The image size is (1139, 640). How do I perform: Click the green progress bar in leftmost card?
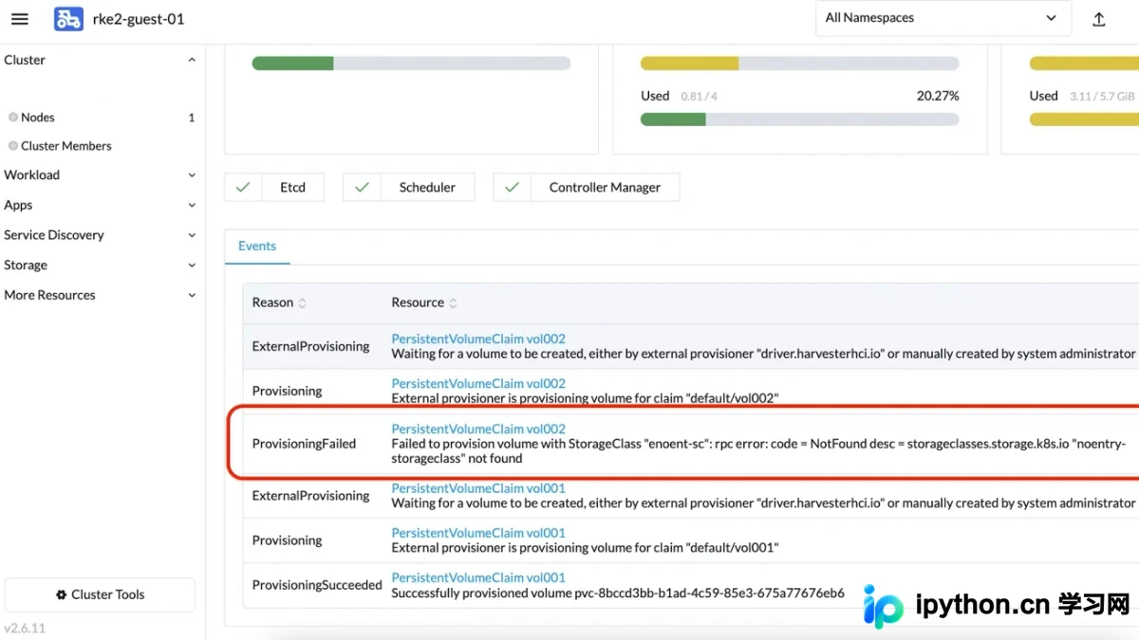(x=411, y=64)
